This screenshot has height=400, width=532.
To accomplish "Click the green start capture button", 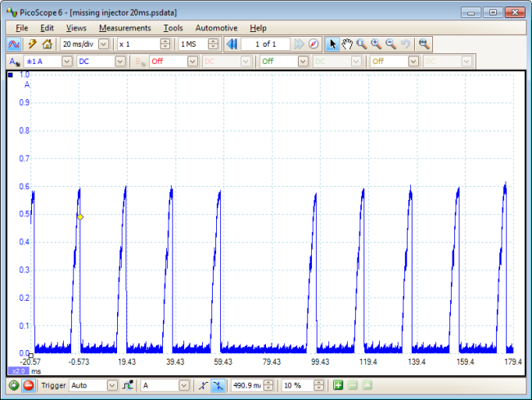I will click(14, 385).
